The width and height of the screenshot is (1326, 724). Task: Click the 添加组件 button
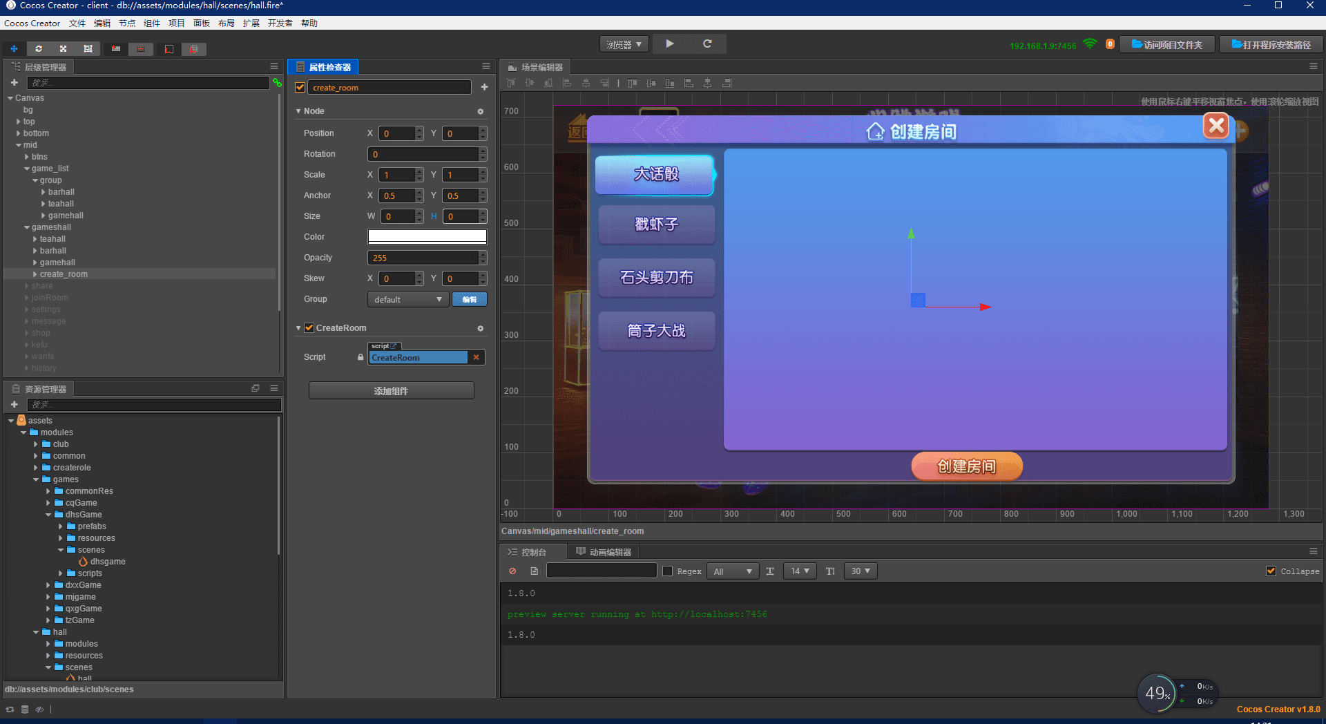point(391,391)
